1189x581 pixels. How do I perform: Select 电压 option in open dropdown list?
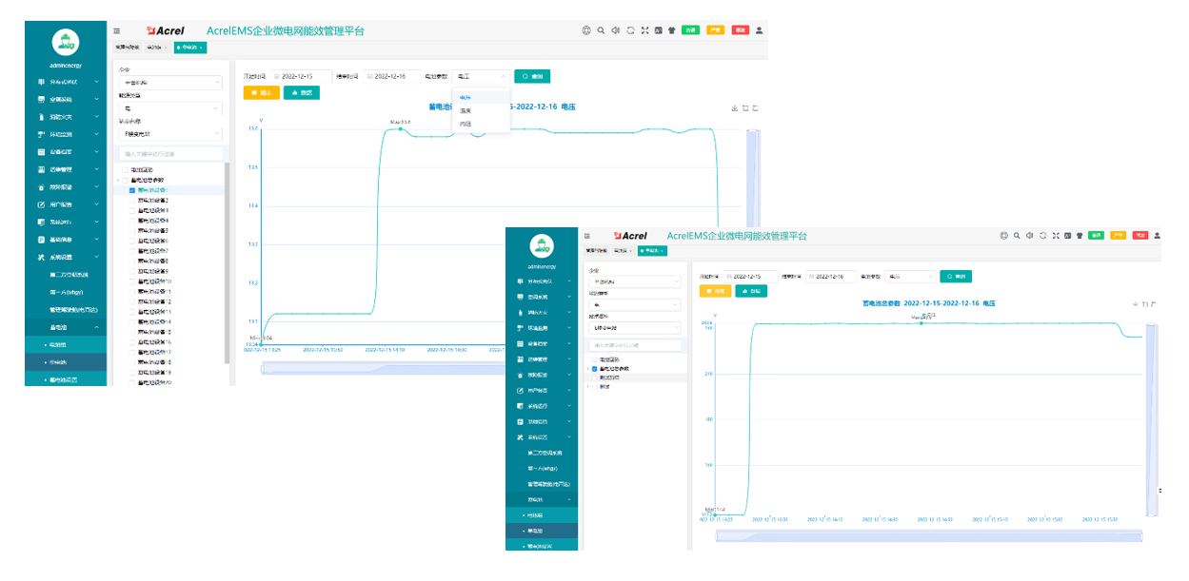(x=481, y=97)
